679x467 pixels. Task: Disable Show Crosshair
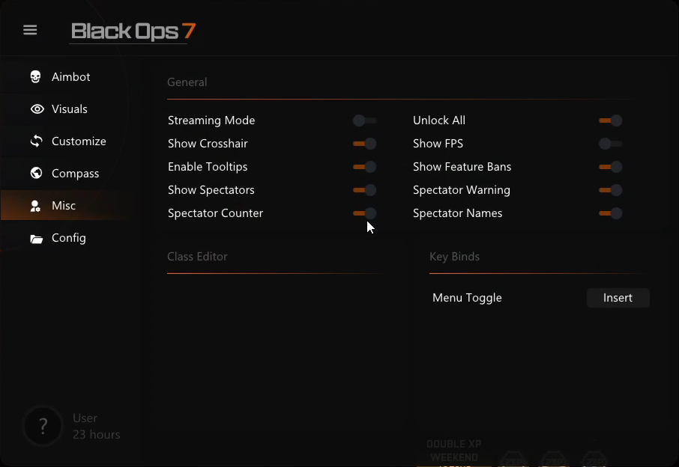click(364, 144)
